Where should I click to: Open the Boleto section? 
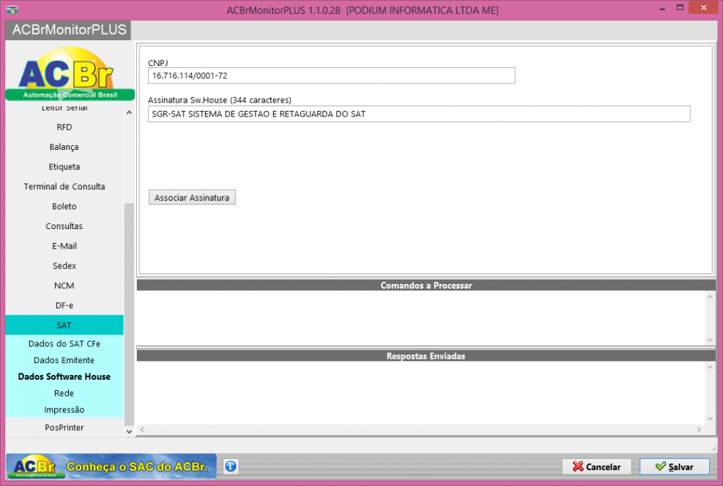pyautogui.click(x=64, y=207)
